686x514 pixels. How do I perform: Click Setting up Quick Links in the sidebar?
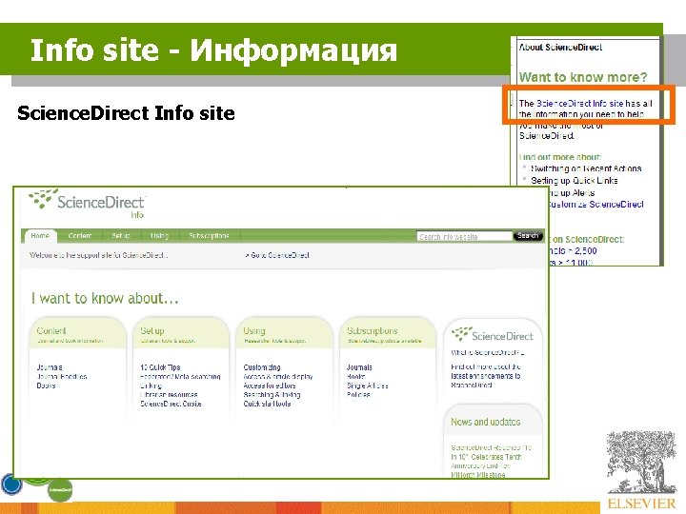tap(574, 181)
